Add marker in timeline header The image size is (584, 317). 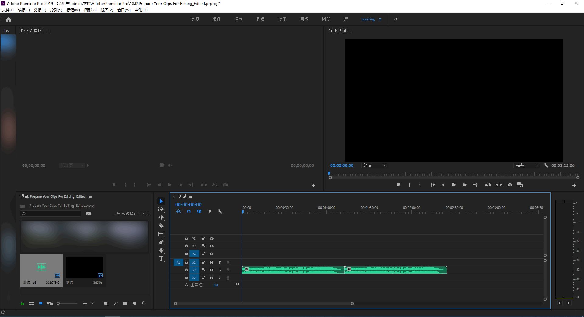tap(210, 211)
